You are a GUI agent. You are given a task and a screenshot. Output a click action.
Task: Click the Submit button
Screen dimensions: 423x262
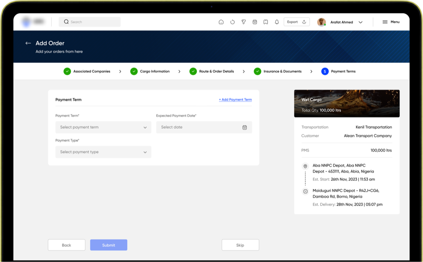tap(108, 245)
